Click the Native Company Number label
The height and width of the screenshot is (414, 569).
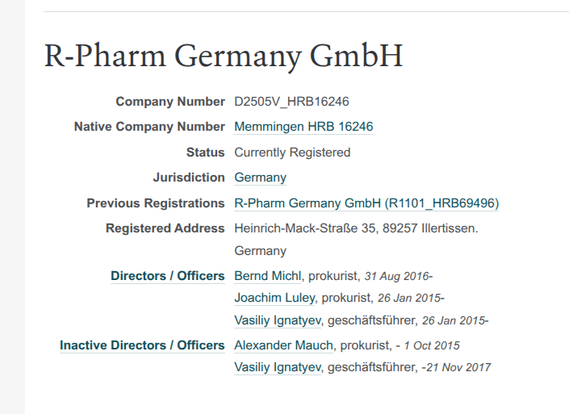click(x=149, y=127)
